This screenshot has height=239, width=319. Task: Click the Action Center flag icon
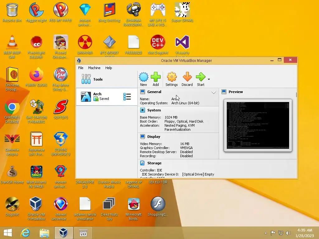click(x=273, y=233)
